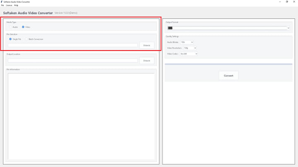Open the File menu
The image size is (298, 167).
2,5
